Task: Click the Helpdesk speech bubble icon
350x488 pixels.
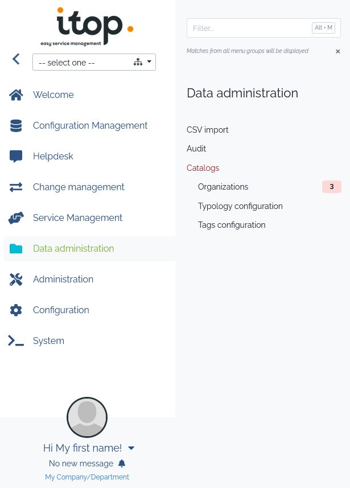Action: click(x=16, y=157)
